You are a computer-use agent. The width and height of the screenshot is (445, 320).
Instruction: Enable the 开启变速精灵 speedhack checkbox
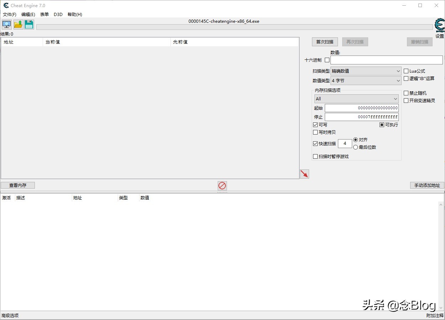[406, 101]
